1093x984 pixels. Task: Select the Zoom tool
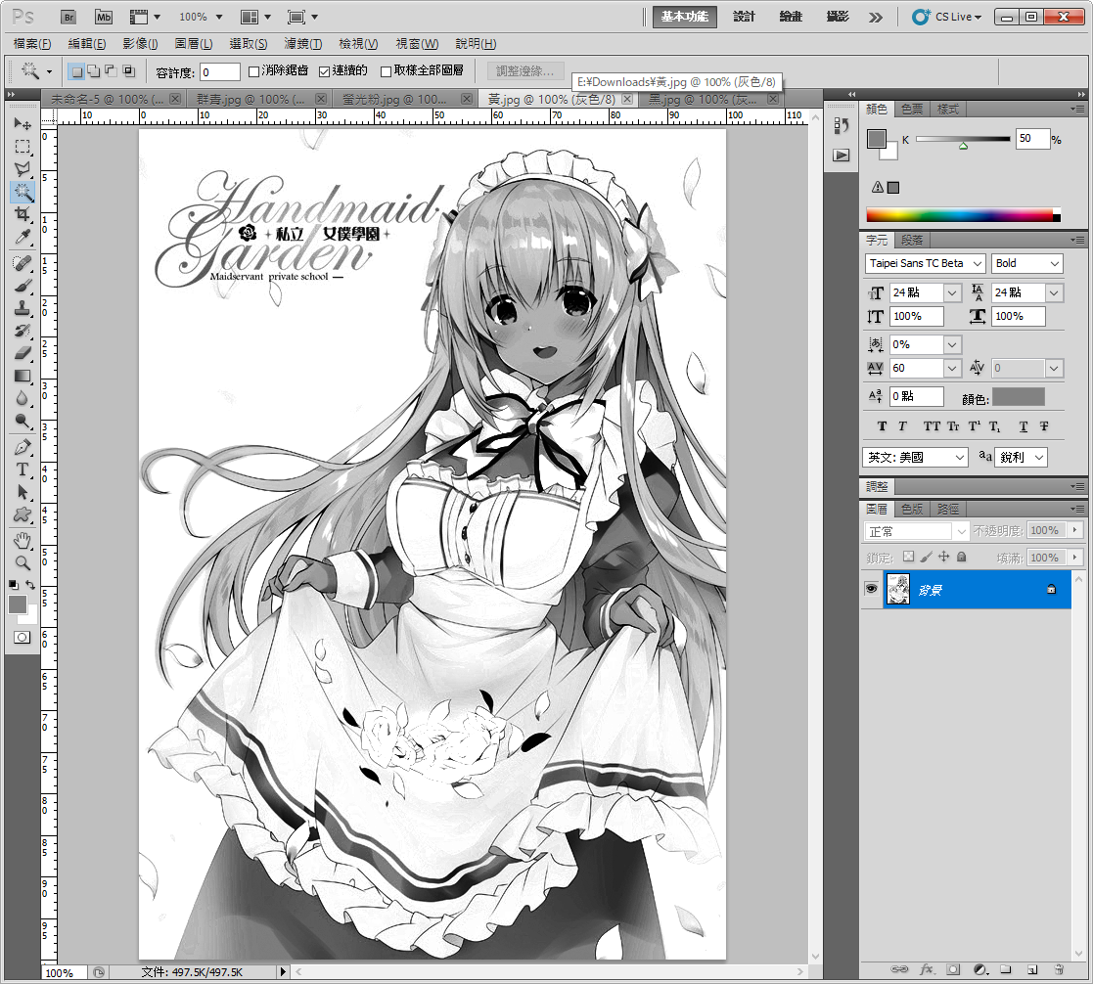[x=23, y=562]
